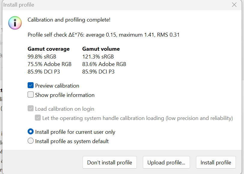Select Install profile for current user only
244x174 pixels.
point(31,132)
